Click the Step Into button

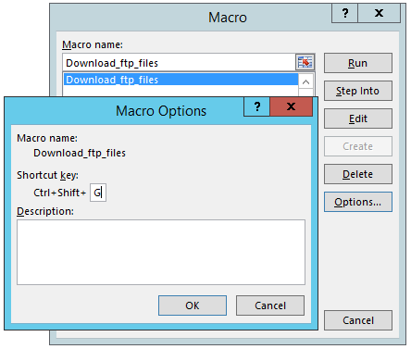pyautogui.click(x=358, y=91)
